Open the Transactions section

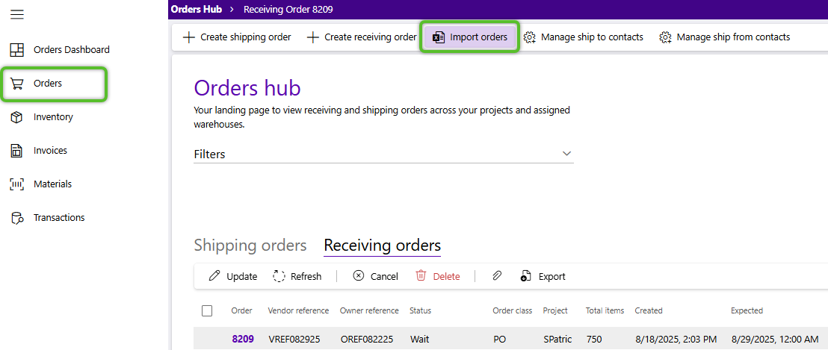click(58, 218)
